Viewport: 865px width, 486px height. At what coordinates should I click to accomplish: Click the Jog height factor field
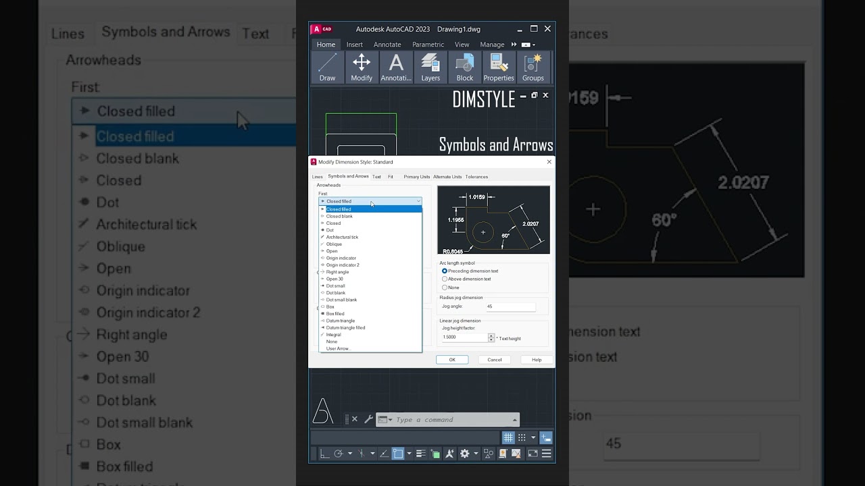pos(465,337)
